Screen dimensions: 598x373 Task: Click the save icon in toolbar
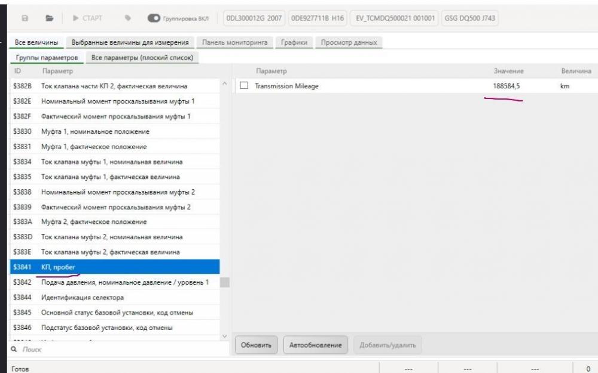pyautogui.click(x=25, y=18)
